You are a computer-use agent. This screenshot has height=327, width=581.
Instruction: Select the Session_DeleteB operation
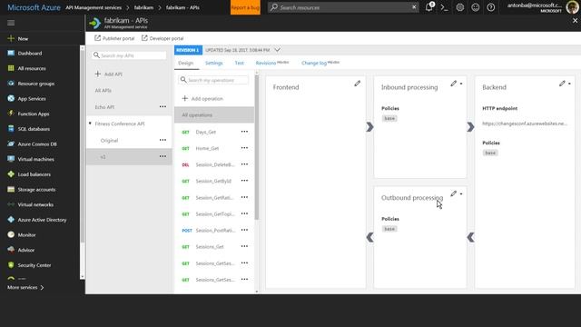[x=214, y=164]
